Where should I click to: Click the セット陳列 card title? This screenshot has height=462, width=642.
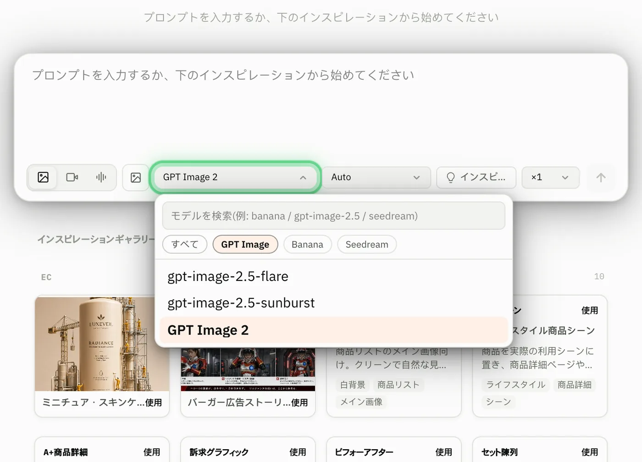(499, 452)
